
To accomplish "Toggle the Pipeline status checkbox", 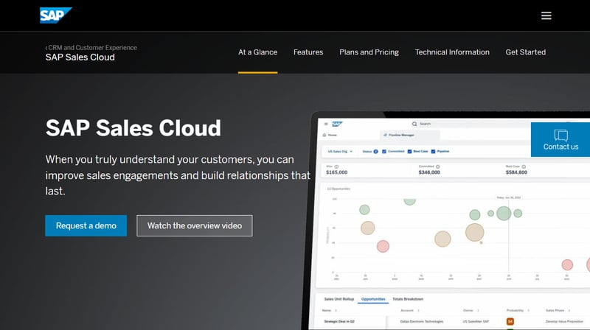I will coord(433,152).
